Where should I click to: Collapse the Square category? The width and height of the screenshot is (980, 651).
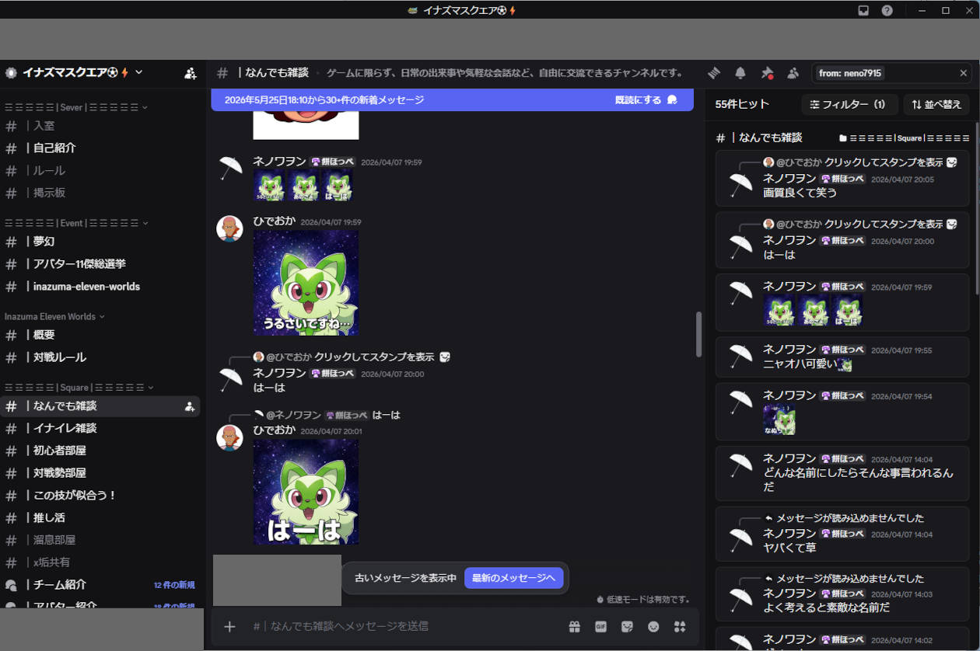[79, 387]
